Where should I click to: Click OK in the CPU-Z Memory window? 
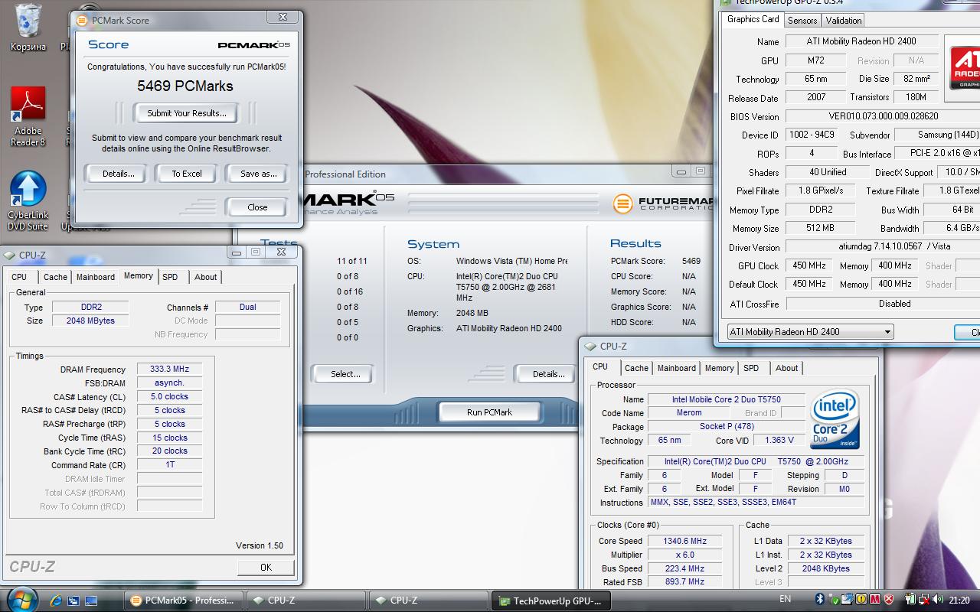click(266, 567)
